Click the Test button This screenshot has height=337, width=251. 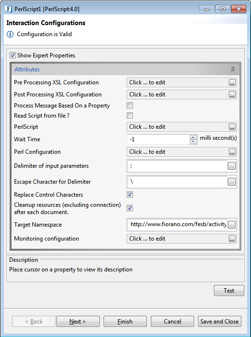pos(229,291)
